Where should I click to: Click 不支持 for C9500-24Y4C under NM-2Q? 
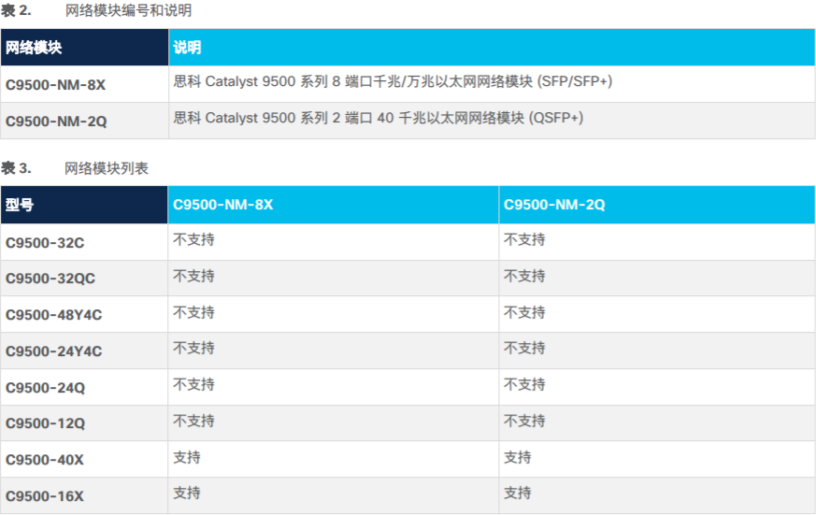point(524,348)
